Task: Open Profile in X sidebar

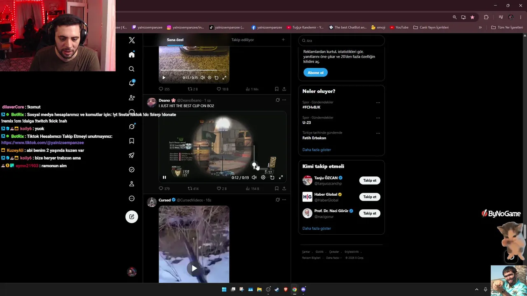Action: click(132, 184)
